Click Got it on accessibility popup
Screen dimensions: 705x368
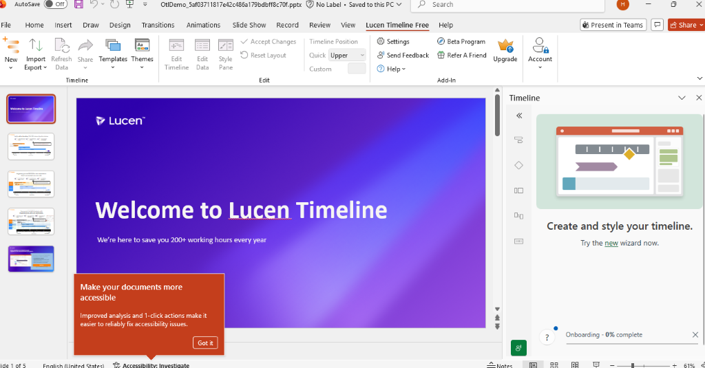(205, 343)
